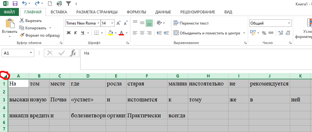Open text orientation options icon
312x132 pixels.
click(159, 23)
